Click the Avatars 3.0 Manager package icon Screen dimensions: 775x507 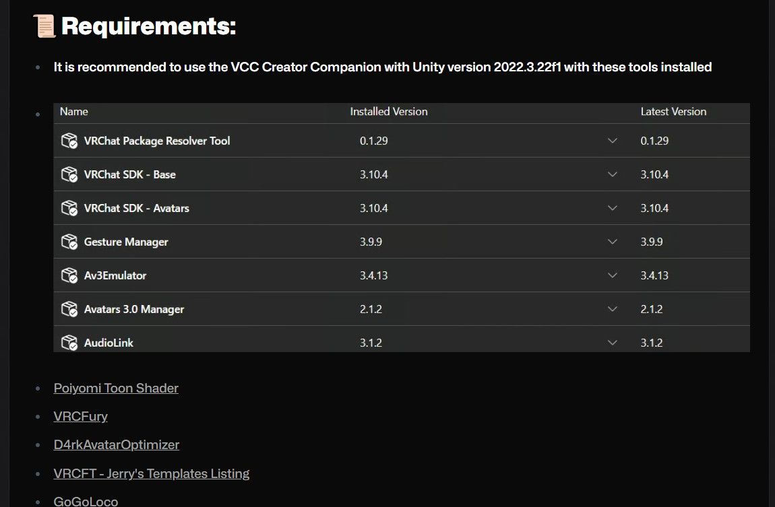pos(69,309)
